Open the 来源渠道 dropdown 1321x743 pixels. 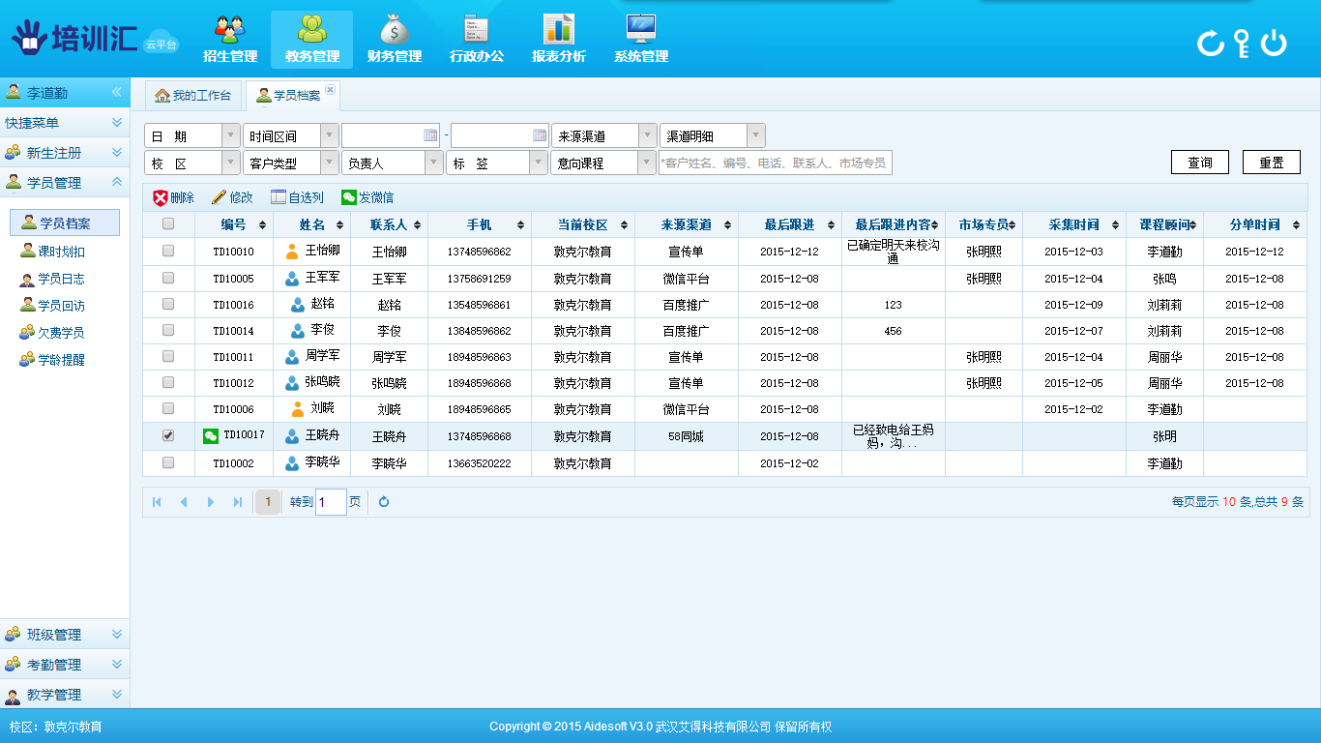click(603, 135)
